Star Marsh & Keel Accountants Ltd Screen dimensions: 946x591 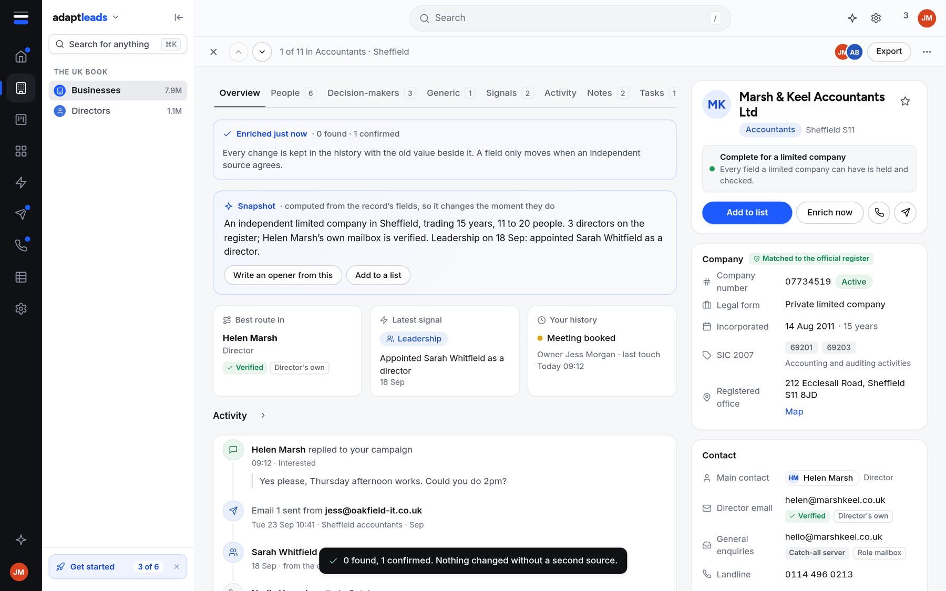tap(905, 101)
